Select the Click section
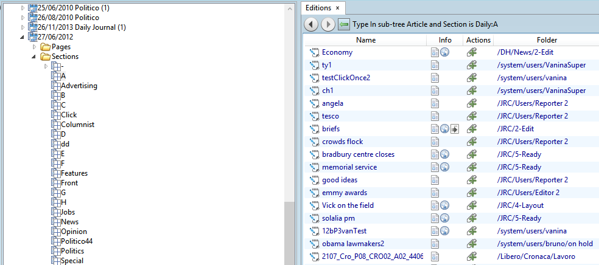 [x=69, y=115]
